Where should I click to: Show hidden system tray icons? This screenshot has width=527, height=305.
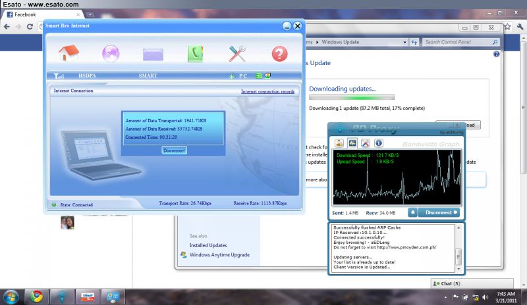tap(446, 297)
